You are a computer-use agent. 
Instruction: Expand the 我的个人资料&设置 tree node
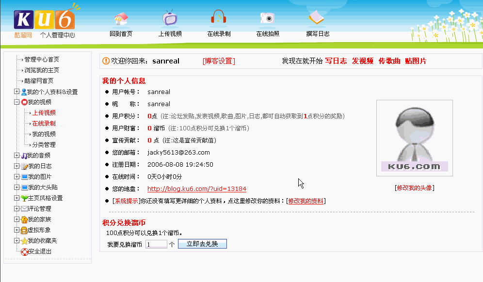[16, 92]
